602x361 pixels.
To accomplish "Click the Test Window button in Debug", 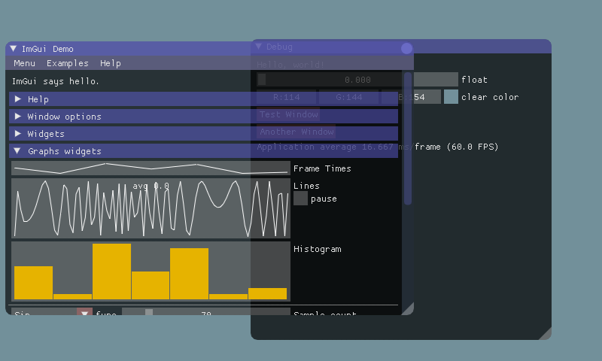I will pyautogui.click(x=288, y=114).
